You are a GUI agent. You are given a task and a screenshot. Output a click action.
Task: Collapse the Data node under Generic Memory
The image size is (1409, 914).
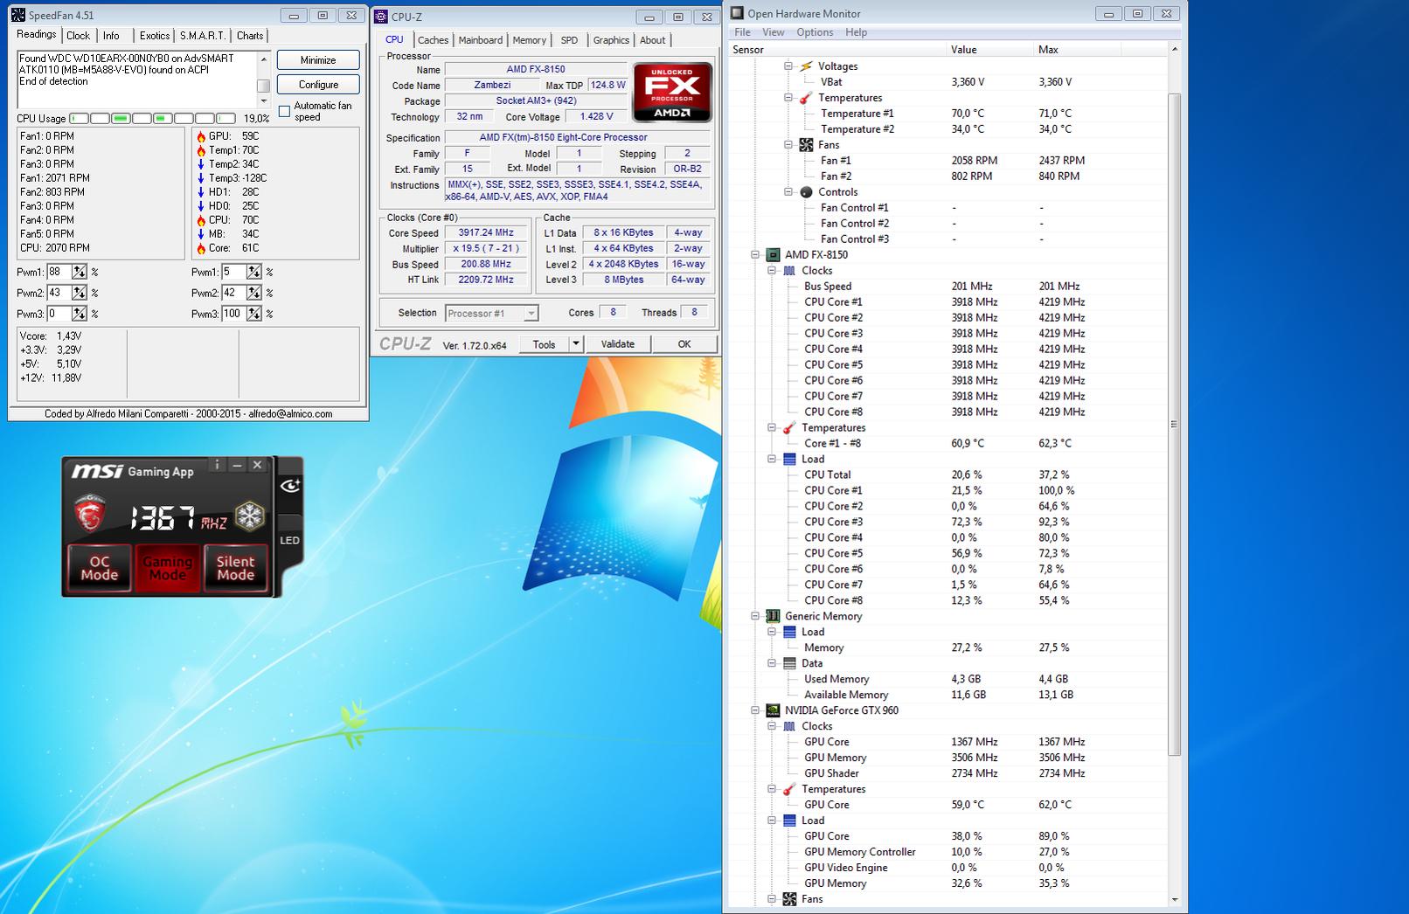coord(772,664)
